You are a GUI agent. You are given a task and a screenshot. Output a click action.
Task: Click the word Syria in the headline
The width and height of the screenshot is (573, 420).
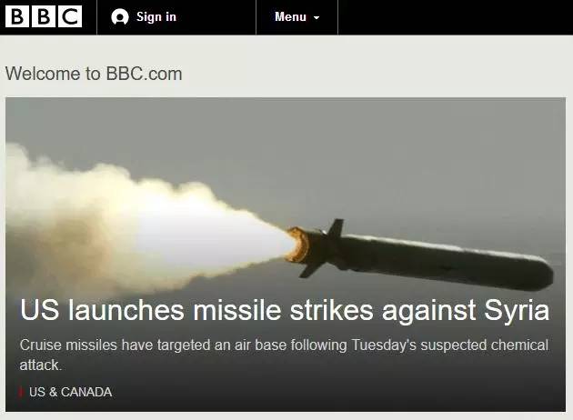click(517, 311)
